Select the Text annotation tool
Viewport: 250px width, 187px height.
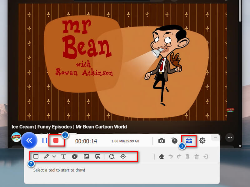[63, 156]
